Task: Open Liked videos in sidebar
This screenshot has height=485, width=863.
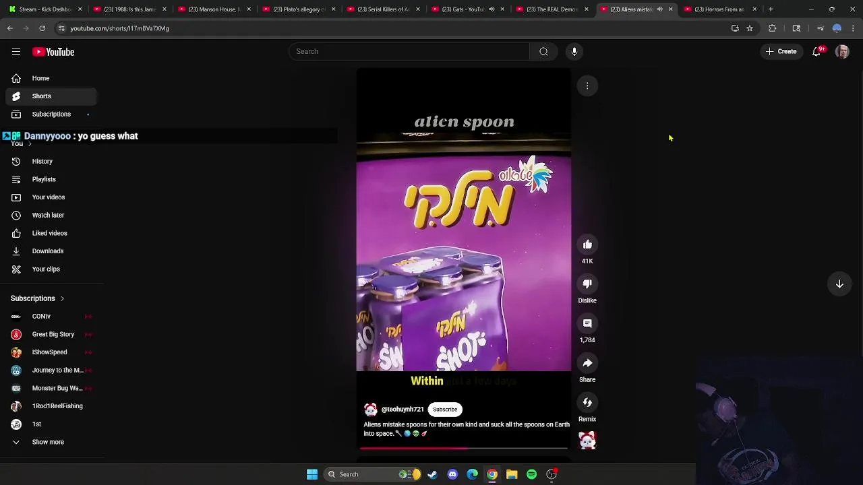Action: 51,233
